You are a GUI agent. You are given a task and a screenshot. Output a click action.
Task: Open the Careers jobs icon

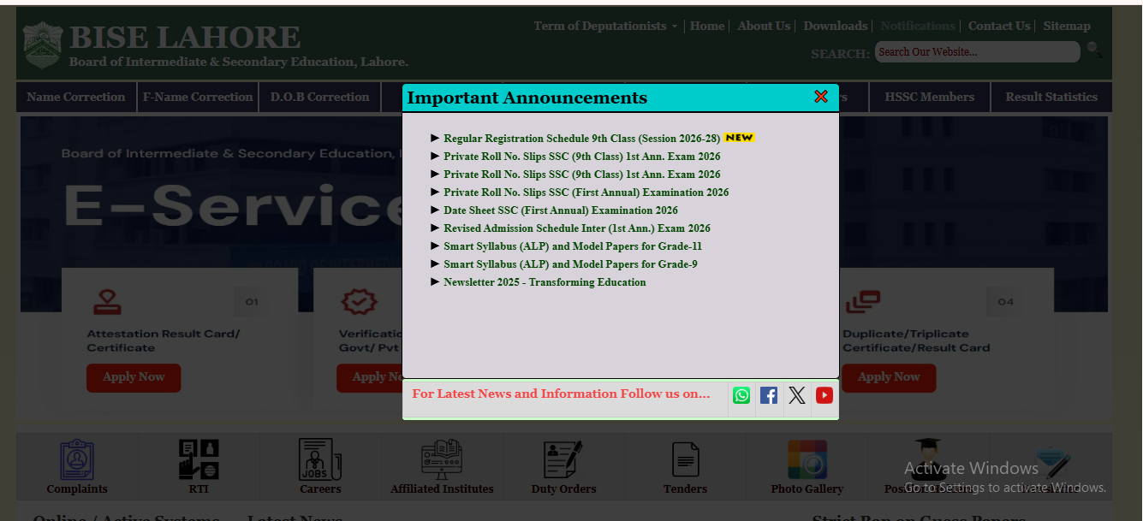pyautogui.click(x=320, y=459)
